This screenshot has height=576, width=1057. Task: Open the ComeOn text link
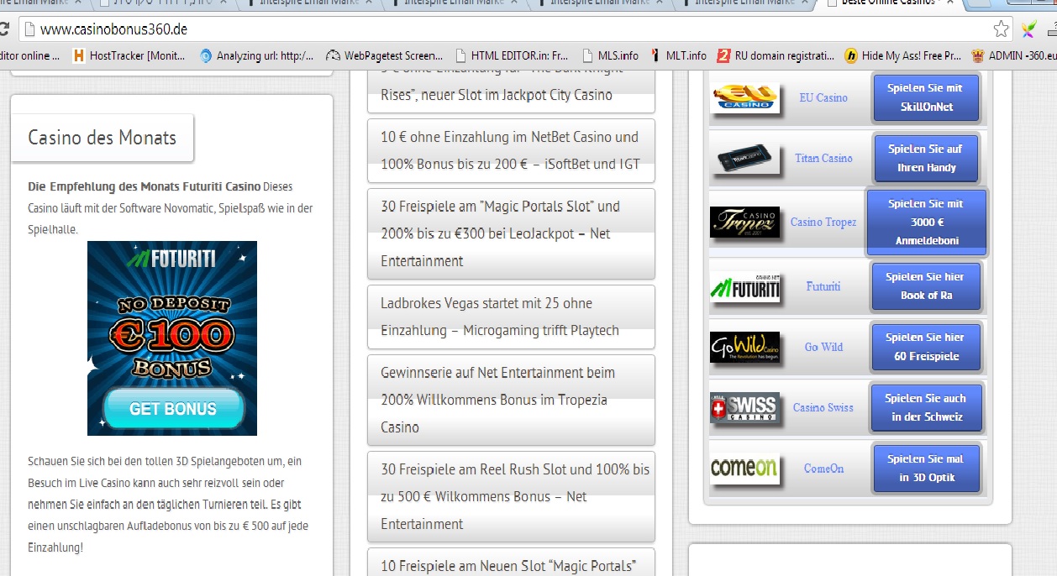[823, 469]
